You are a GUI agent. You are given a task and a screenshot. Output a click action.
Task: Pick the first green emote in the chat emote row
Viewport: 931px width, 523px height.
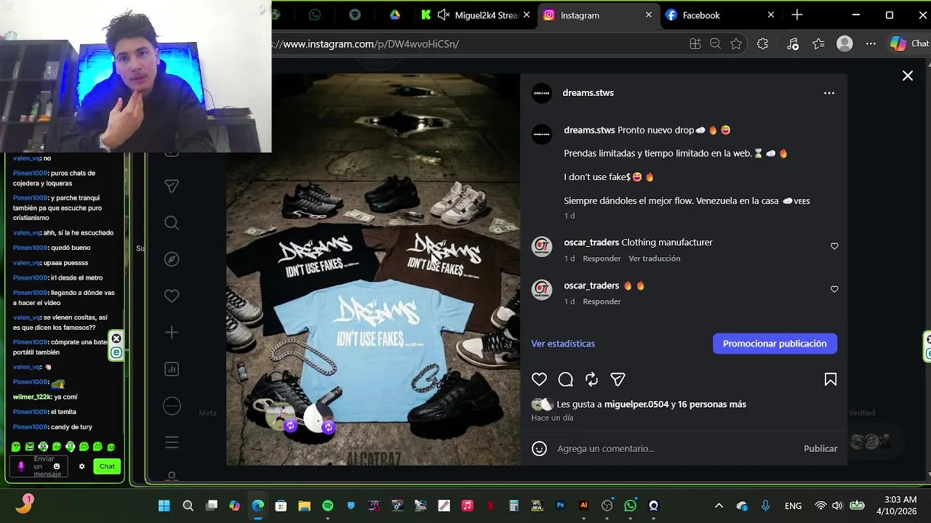(16, 447)
